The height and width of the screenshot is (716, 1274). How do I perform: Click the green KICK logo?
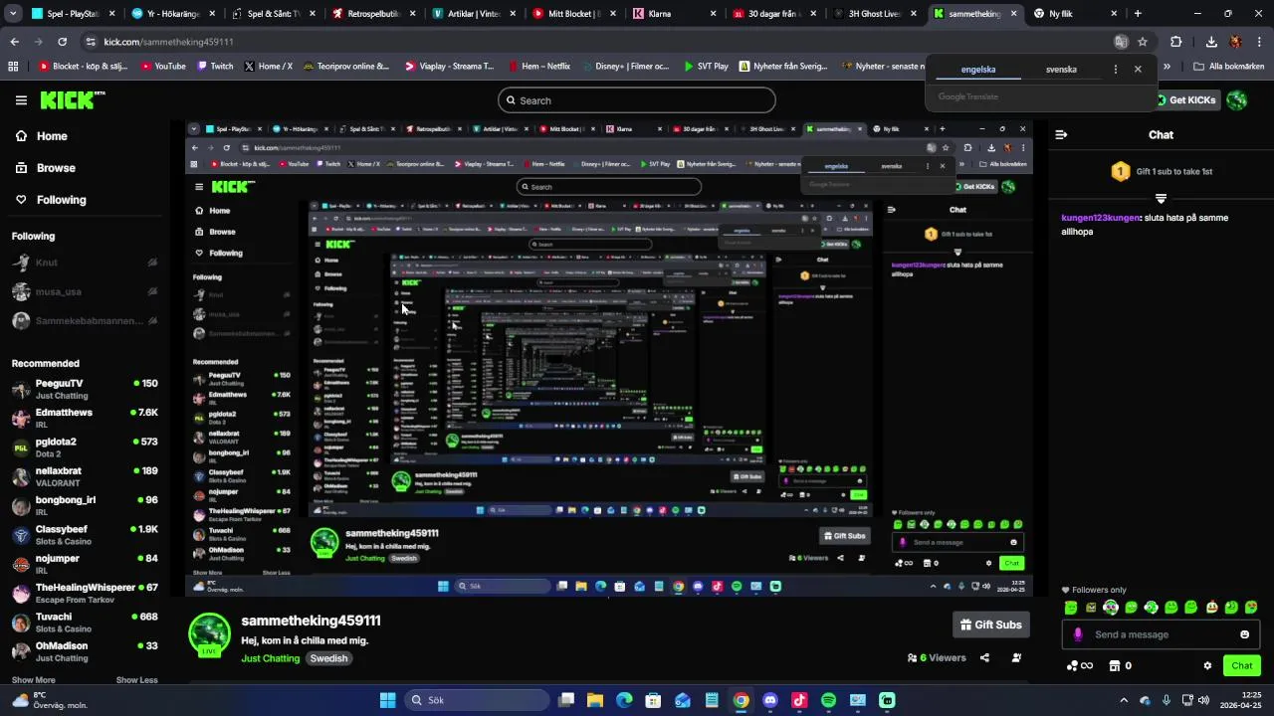click(72, 99)
